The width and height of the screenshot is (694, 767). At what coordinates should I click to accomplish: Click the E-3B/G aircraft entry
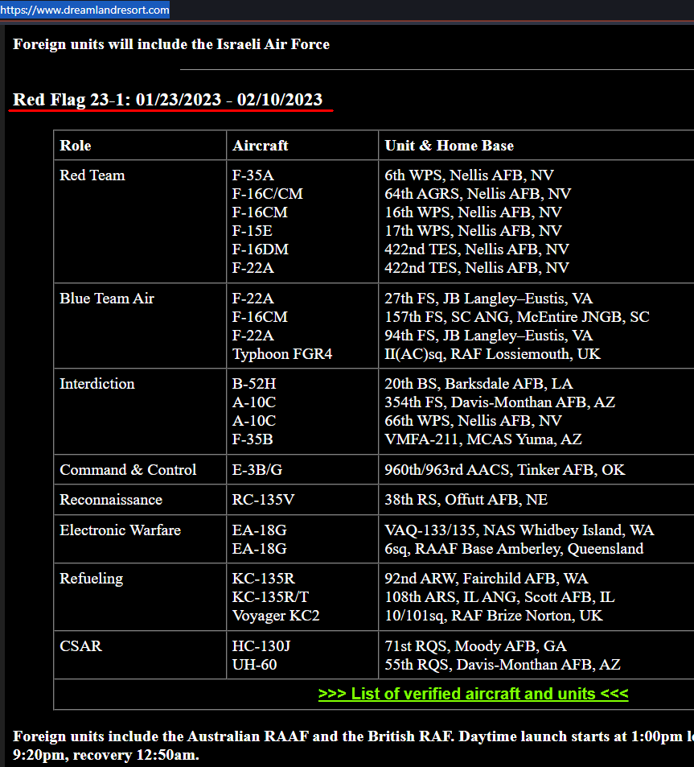click(x=257, y=469)
